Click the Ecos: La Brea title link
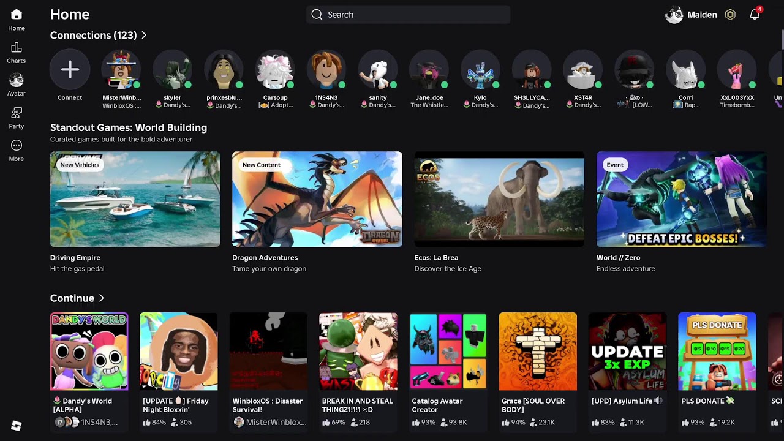This screenshot has width=784, height=441. pyautogui.click(x=436, y=258)
